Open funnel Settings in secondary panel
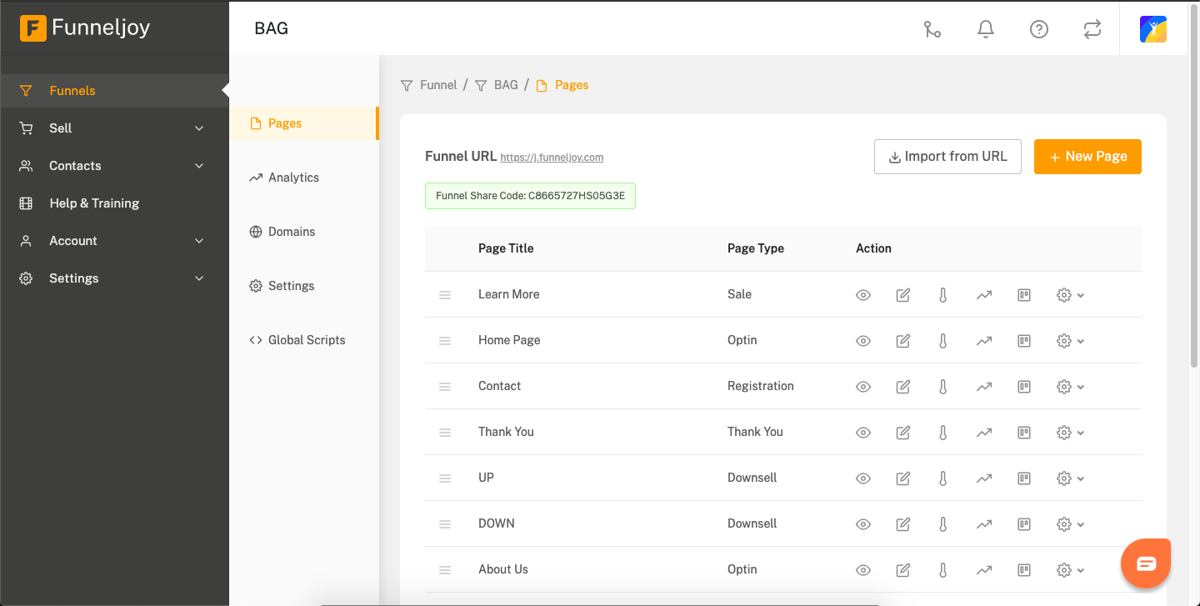 tap(304, 286)
